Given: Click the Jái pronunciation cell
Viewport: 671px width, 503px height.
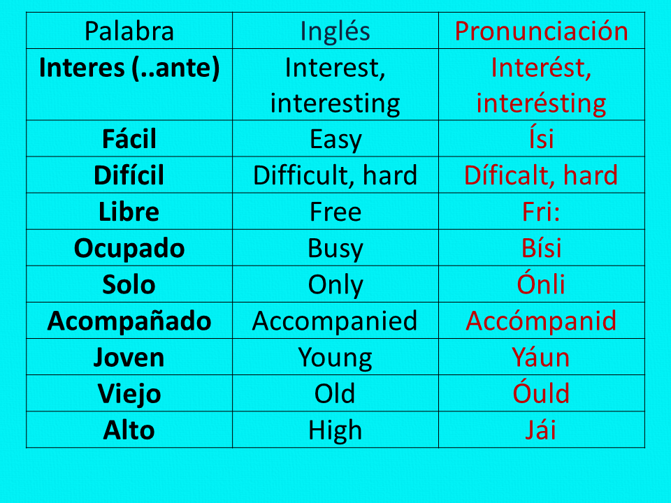Looking at the screenshot, I should (541, 430).
